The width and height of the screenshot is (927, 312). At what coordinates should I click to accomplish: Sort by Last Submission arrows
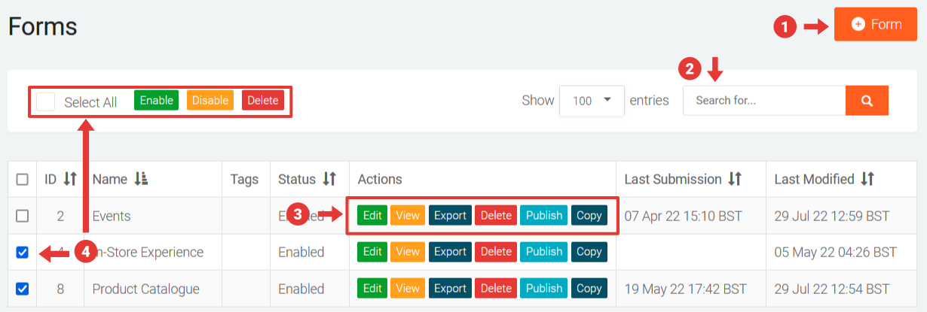(x=736, y=179)
